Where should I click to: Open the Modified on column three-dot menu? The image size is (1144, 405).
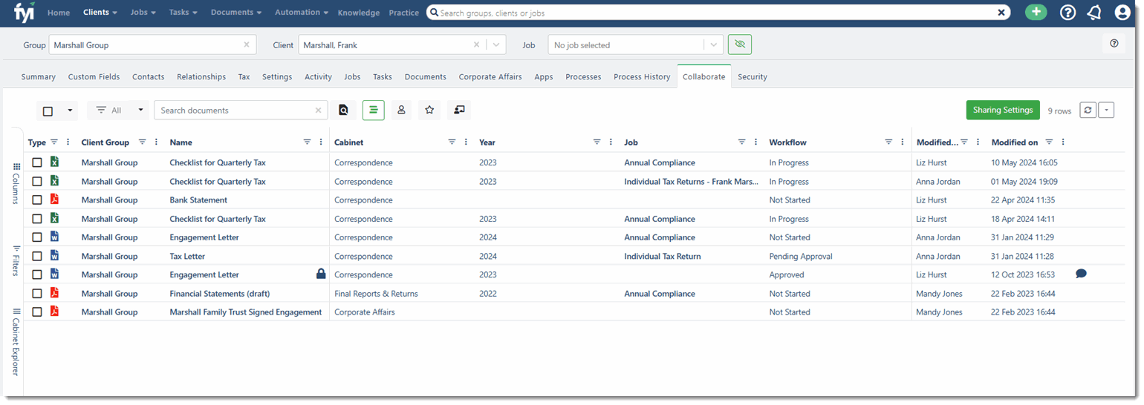pos(1063,142)
